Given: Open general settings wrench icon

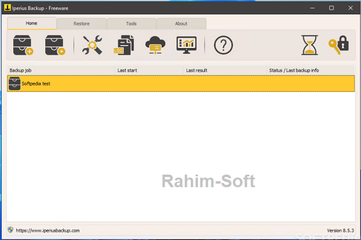Looking at the screenshot, I should pyautogui.click(x=92, y=45).
